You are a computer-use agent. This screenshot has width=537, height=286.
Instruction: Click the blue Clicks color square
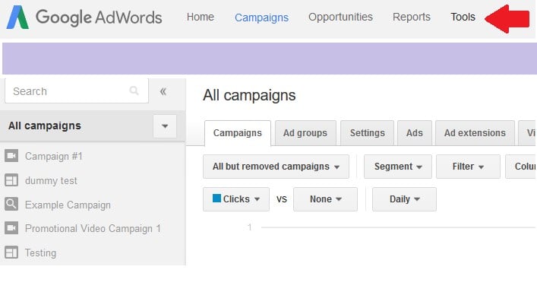point(216,199)
